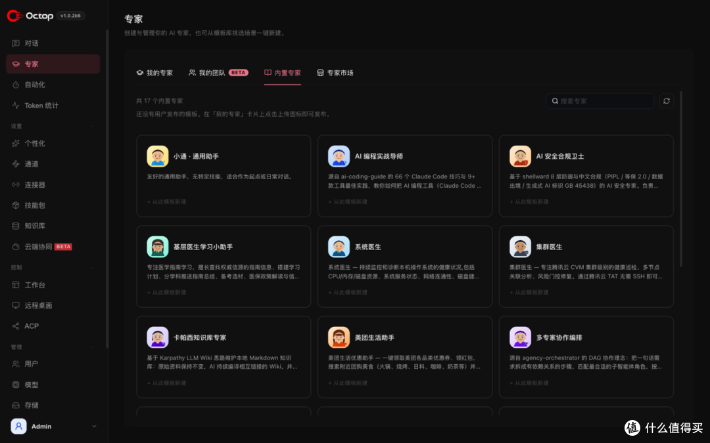This screenshot has height=443, width=710.
Task: Switch to the 专家市场 tab
Action: pyautogui.click(x=335, y=73)
